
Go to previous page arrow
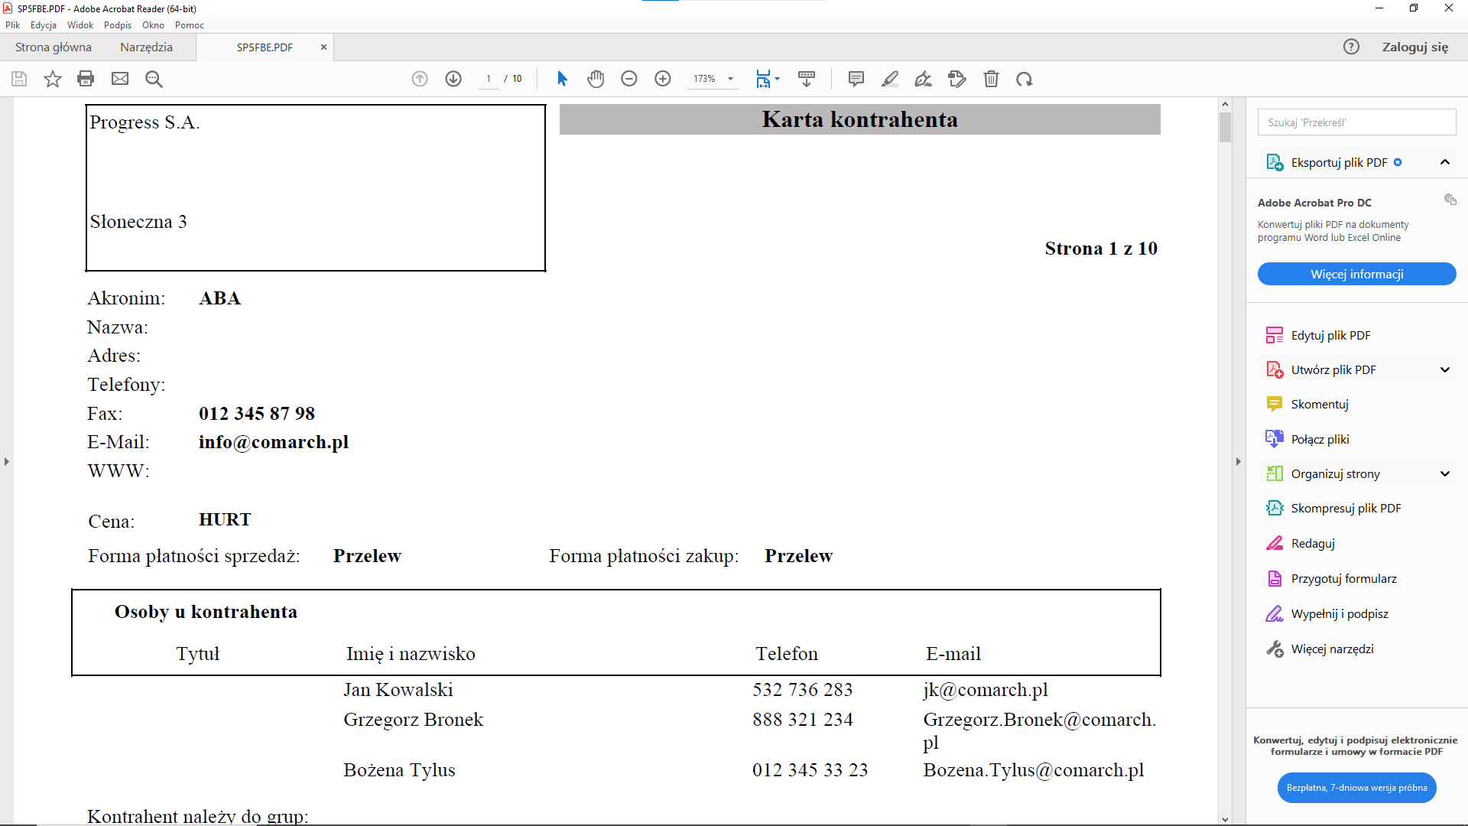point(420,79)
